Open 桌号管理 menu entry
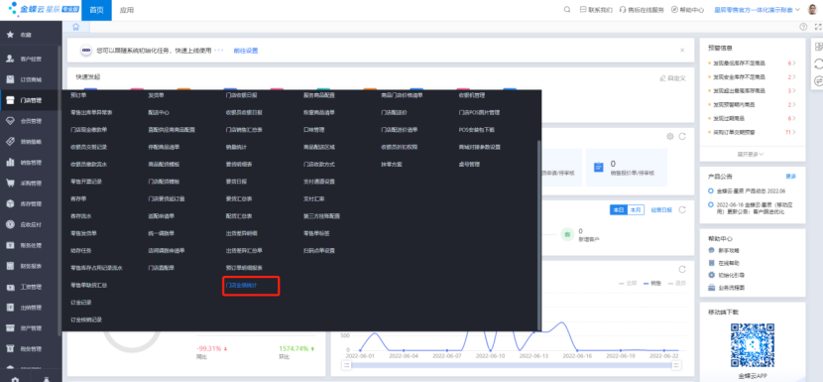Screen dimensions: 823x382 469,165
